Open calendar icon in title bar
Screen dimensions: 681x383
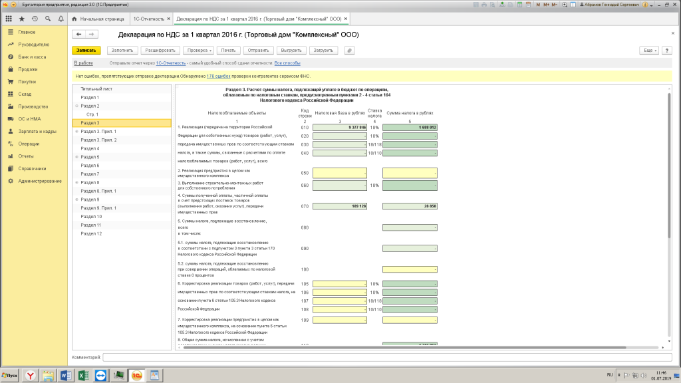pyautogui.click(x=528, y=5)
